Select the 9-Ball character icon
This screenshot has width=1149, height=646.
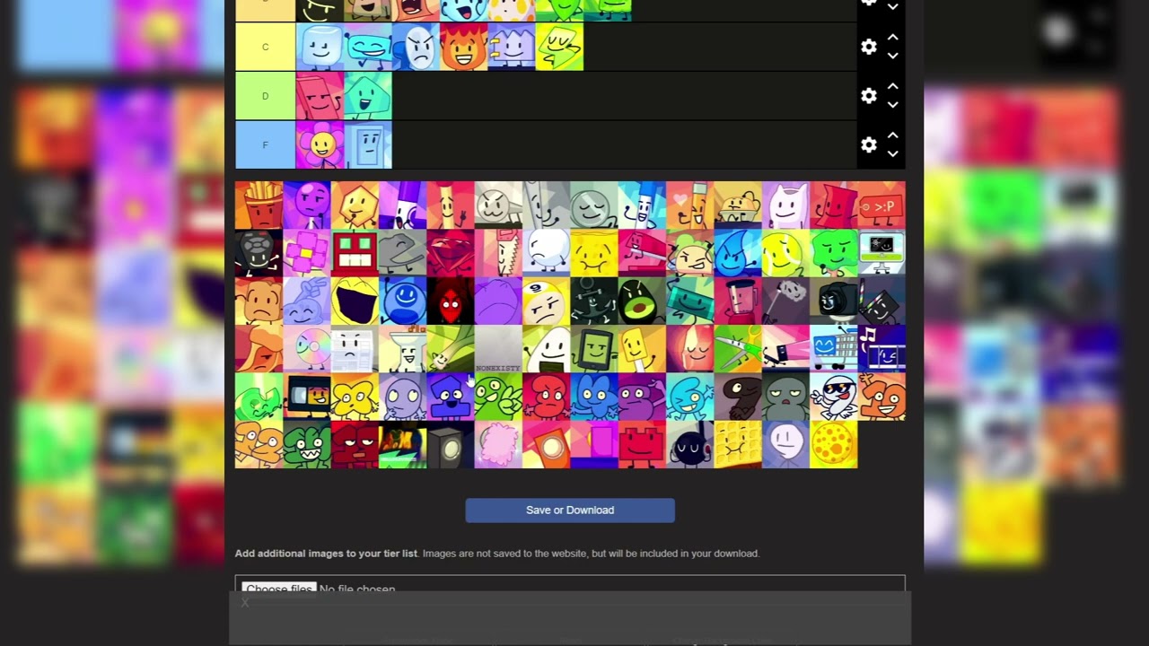click(x=546, y=301)
